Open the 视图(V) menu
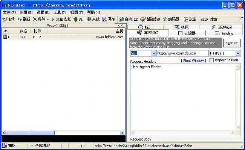Screen dimensions: 245x150 77,12
